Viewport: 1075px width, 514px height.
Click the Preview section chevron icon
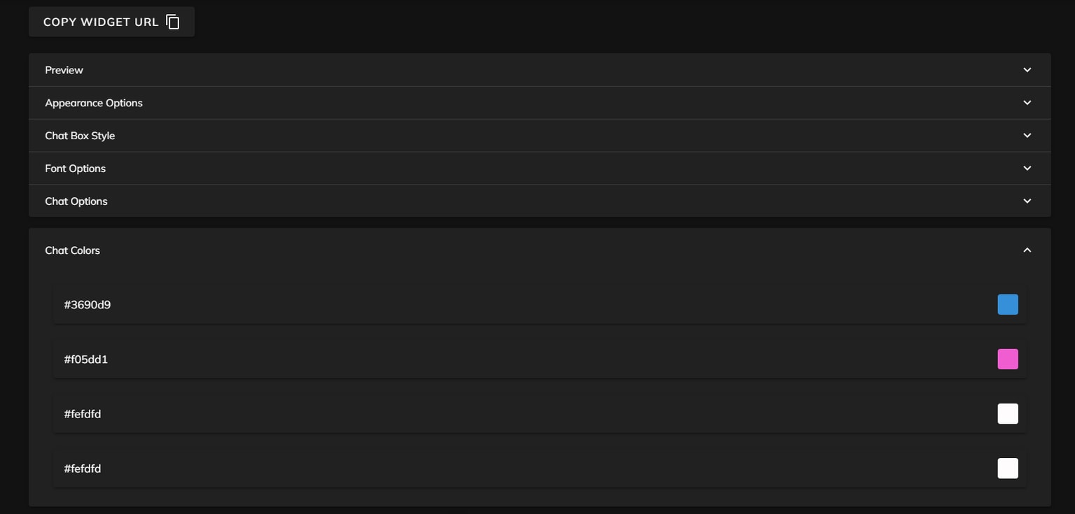coord(1027,69)
